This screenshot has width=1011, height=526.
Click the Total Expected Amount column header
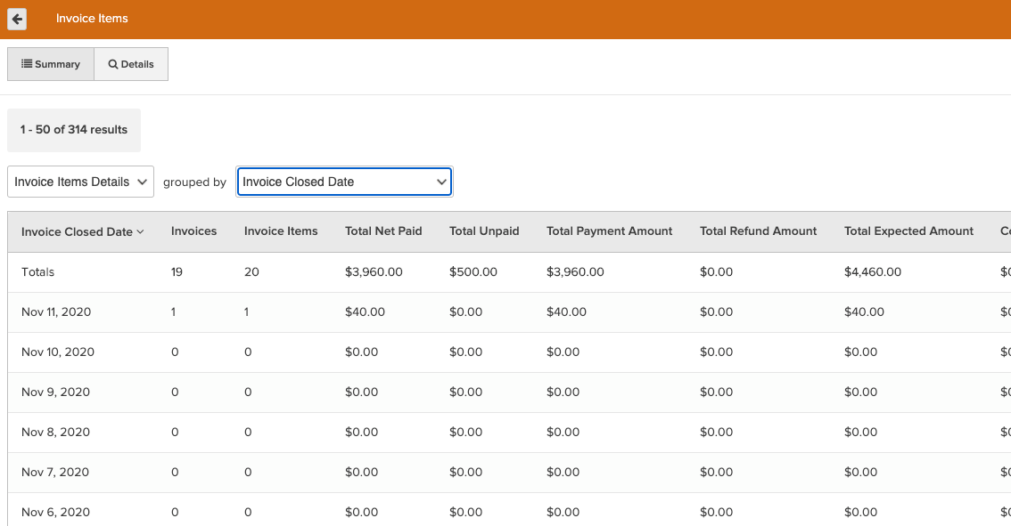(x=908, y=231)
